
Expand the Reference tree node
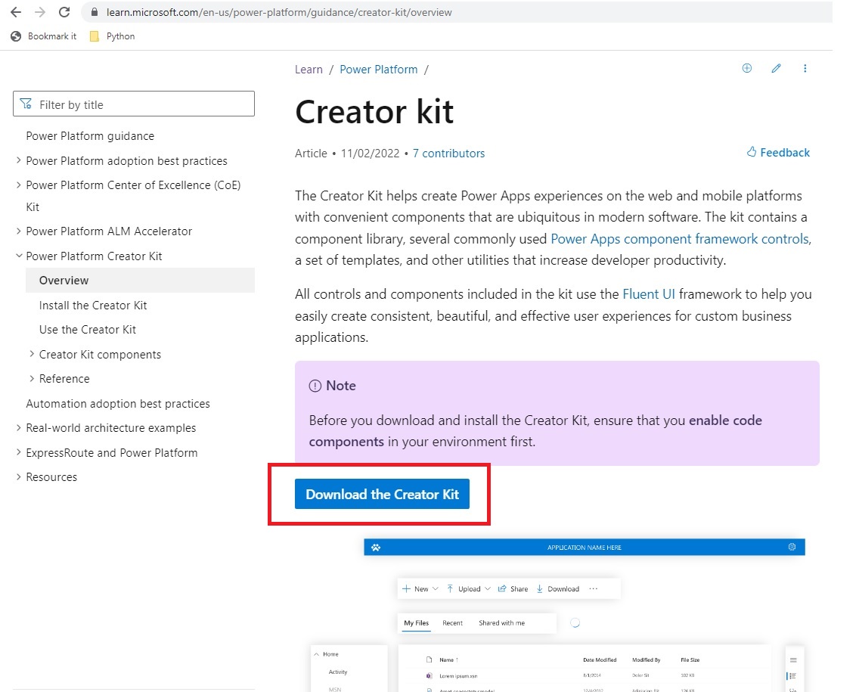(x=32, y=379)
